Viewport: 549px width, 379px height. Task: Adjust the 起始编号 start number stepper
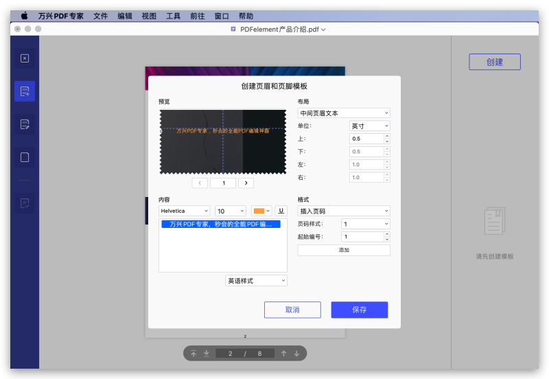387,237
